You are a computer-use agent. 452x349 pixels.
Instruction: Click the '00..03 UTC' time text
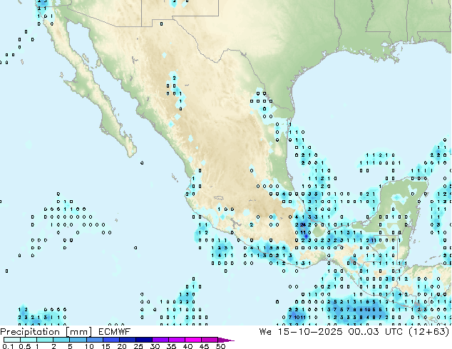click(x=376, y=332)
